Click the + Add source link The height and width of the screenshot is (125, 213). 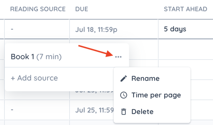[34, 78]
